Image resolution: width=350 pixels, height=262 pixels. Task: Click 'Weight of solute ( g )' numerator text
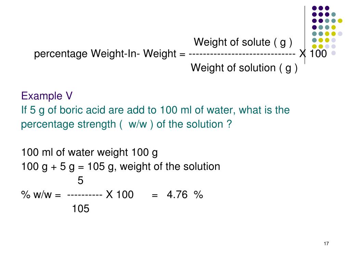point(243,42)
